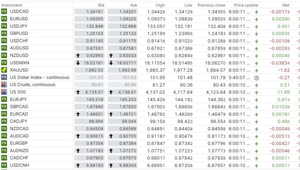300x170 pixels.
Task: Click the USDJPY ask price 132.868
Action: pyautogui.click(x=128, y=26)
